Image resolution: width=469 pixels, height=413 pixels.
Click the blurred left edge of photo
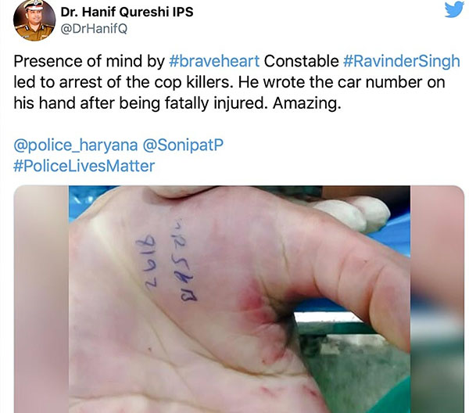coord(41,299)
